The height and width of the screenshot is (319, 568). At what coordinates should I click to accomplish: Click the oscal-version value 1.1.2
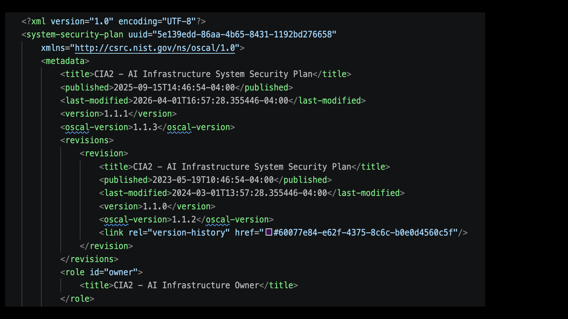click(184, 219)
